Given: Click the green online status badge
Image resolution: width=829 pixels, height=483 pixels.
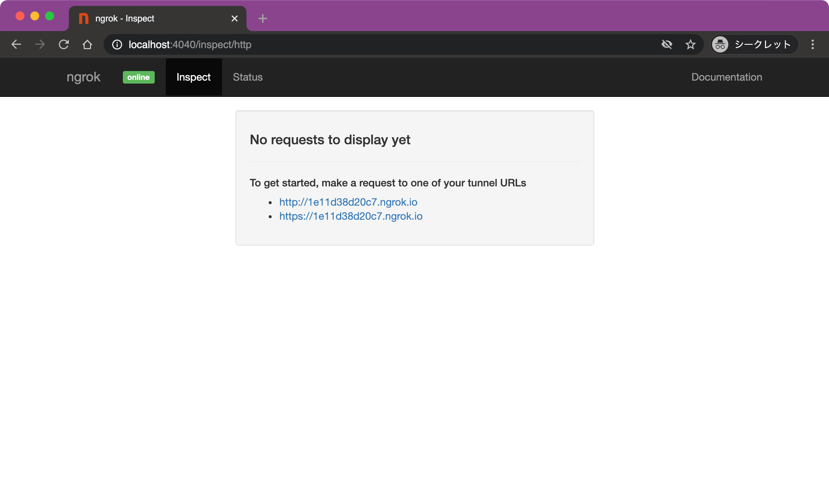Looking at the screenshot, I should pos(138,77).
